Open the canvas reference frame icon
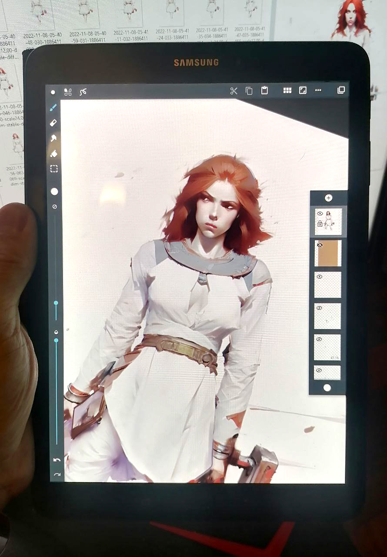Image resolution: width=387 pixels, height=557 pixels. (x=303, y=90)
